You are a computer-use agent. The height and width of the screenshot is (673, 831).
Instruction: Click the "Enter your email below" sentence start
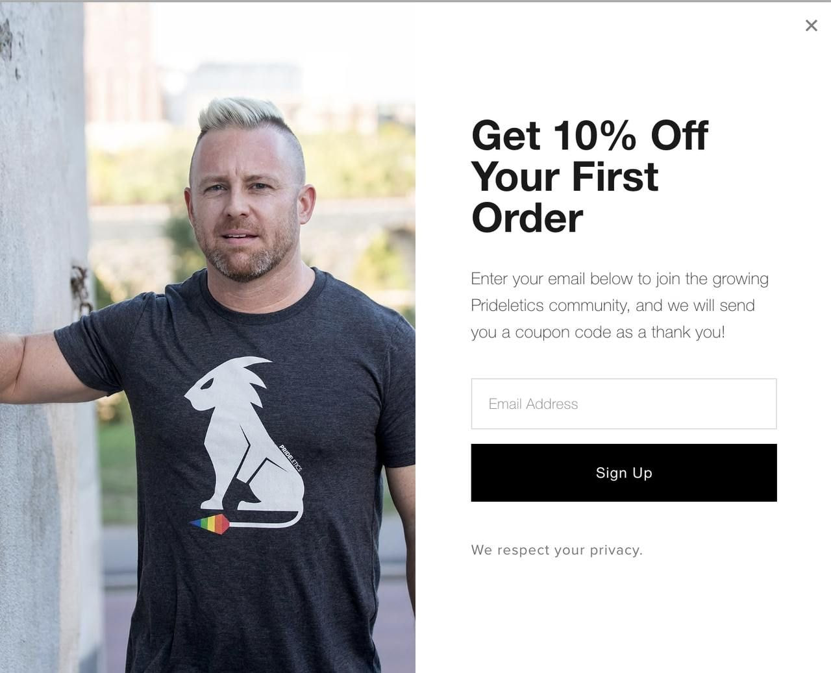click(x=552, y=278)
